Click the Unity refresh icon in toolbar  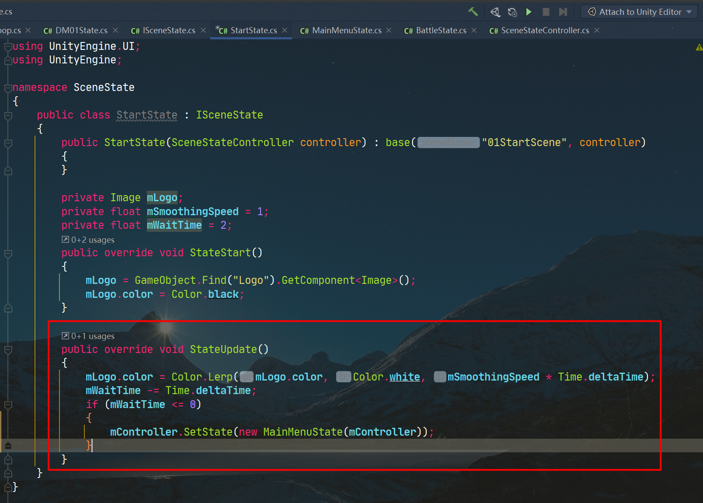click(512, 12)
